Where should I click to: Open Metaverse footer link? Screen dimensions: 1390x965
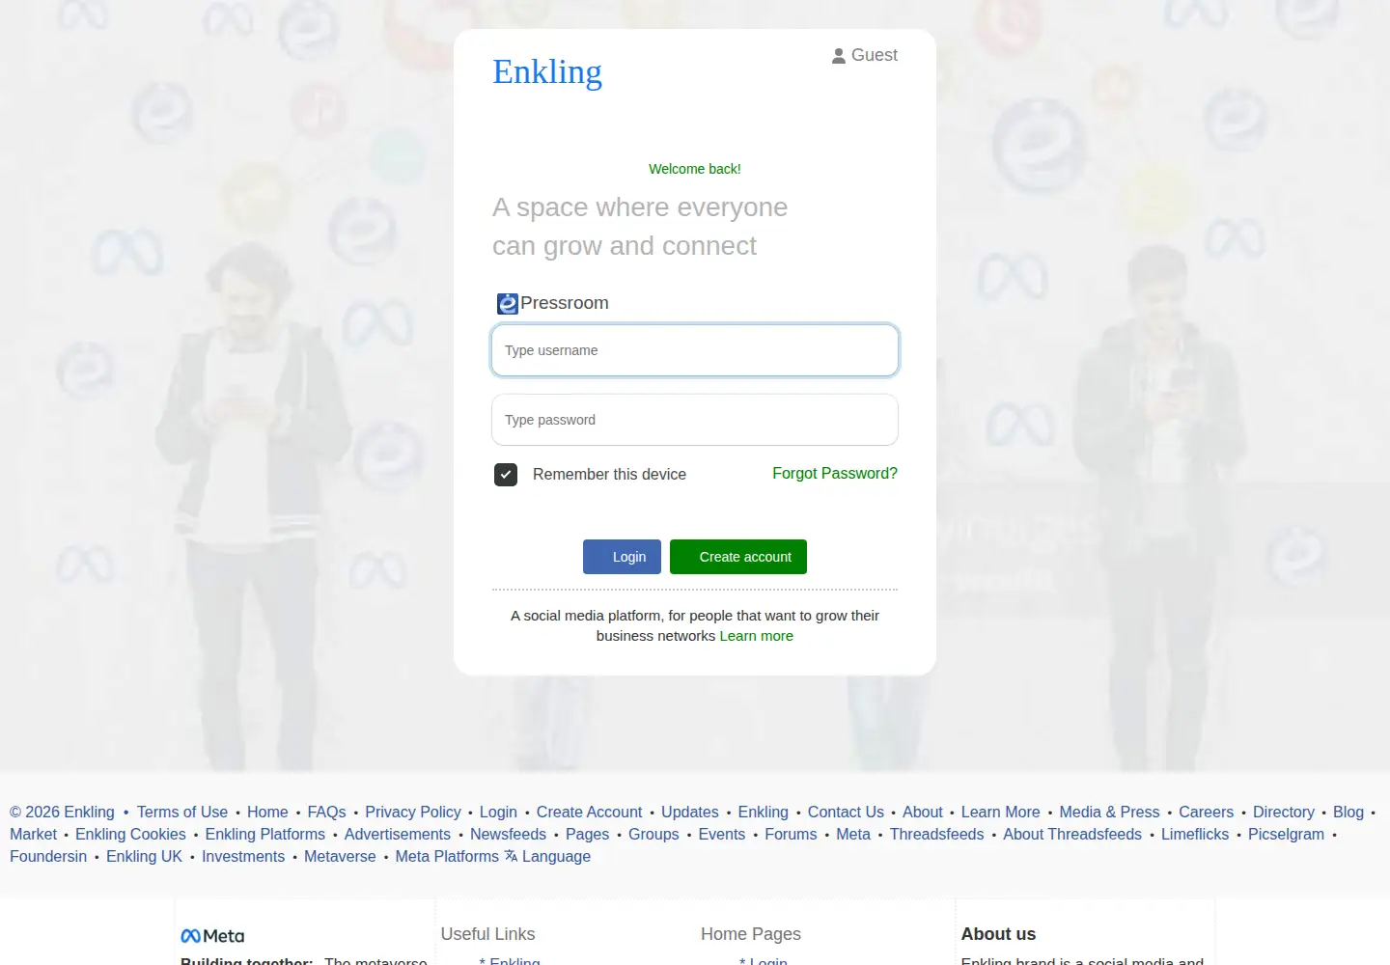point(340,856)
